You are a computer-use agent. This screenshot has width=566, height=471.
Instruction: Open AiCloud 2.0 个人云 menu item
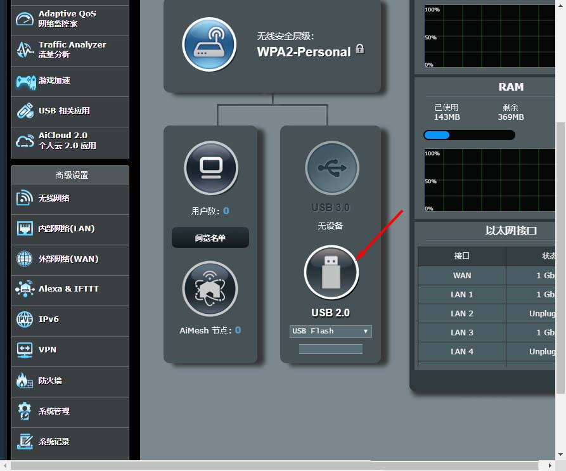click(70, 142)
